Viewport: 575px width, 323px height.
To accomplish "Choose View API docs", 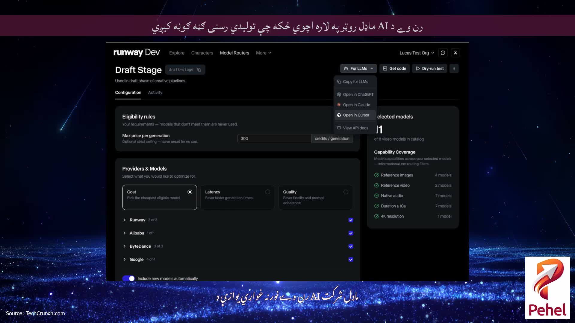I will click(x=355, y=128).
